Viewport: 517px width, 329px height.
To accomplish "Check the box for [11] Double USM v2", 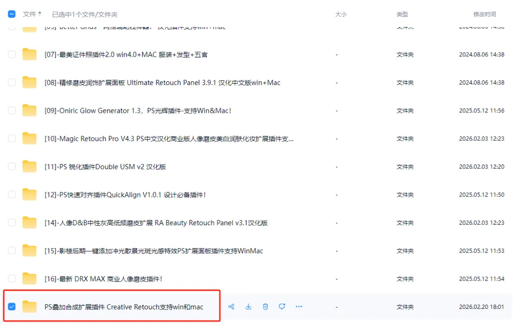I will pyautogui.click(x=11, y=166).
